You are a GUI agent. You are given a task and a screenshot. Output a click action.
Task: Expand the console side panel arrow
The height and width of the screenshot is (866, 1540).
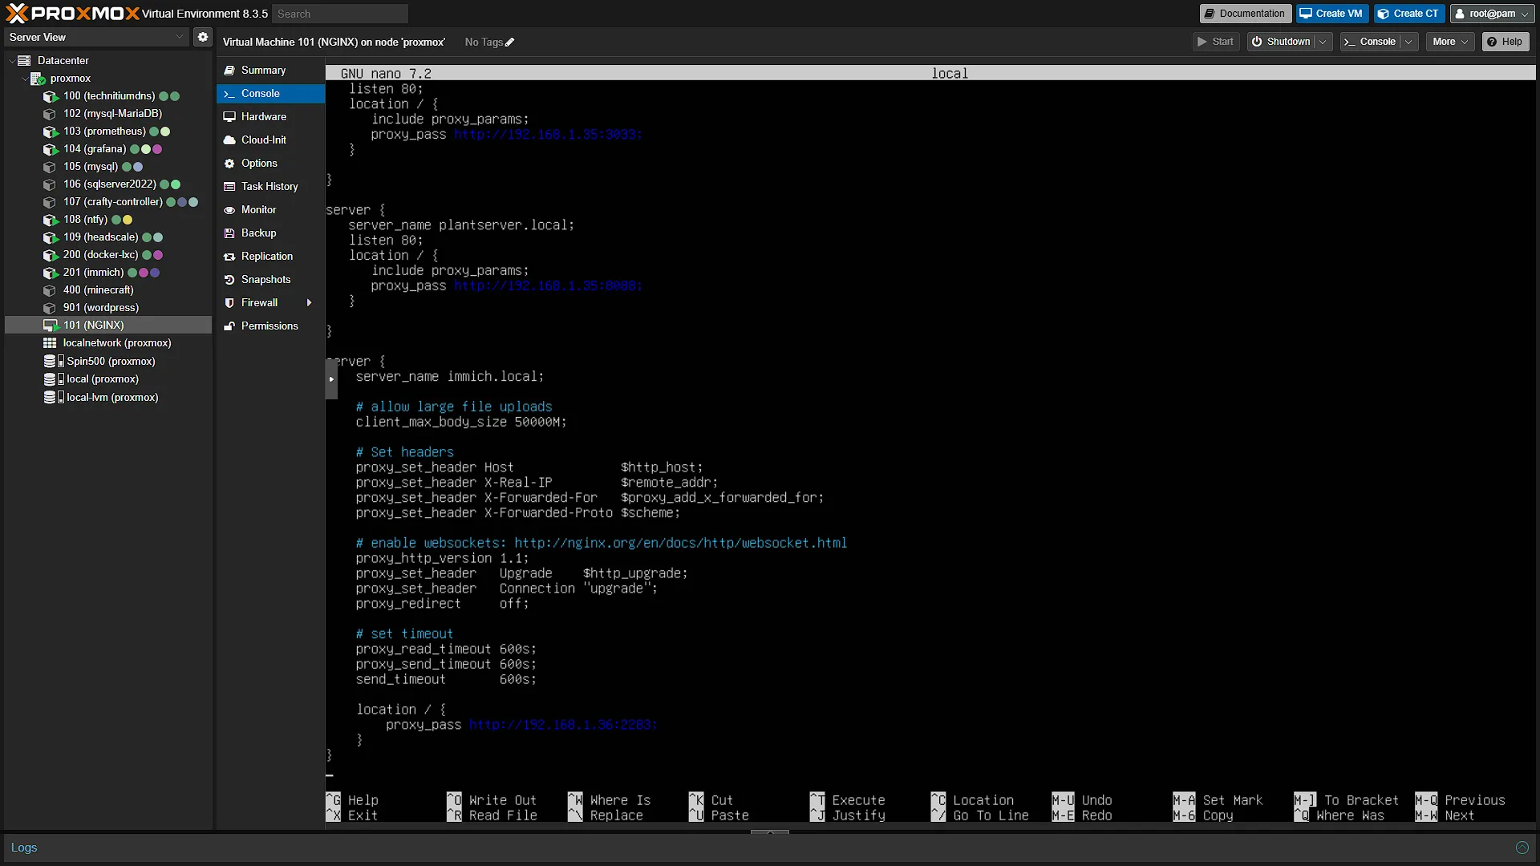coord(331,379)
